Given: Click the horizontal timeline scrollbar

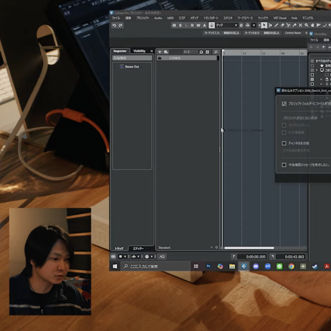Looking at the screenshot, I should pos(249,248).
